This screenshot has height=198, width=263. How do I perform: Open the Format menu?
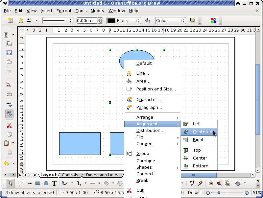point(64,11)
